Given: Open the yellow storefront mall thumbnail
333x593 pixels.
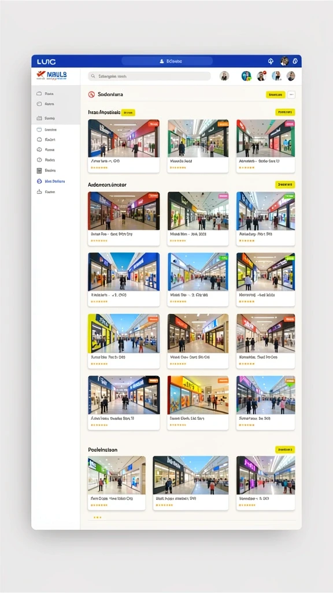Looking at the screenshot, I should coord(124,333).
